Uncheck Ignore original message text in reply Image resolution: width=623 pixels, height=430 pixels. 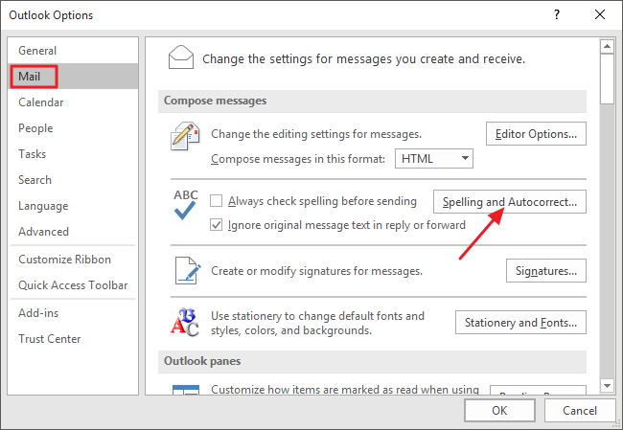[217, 225]
